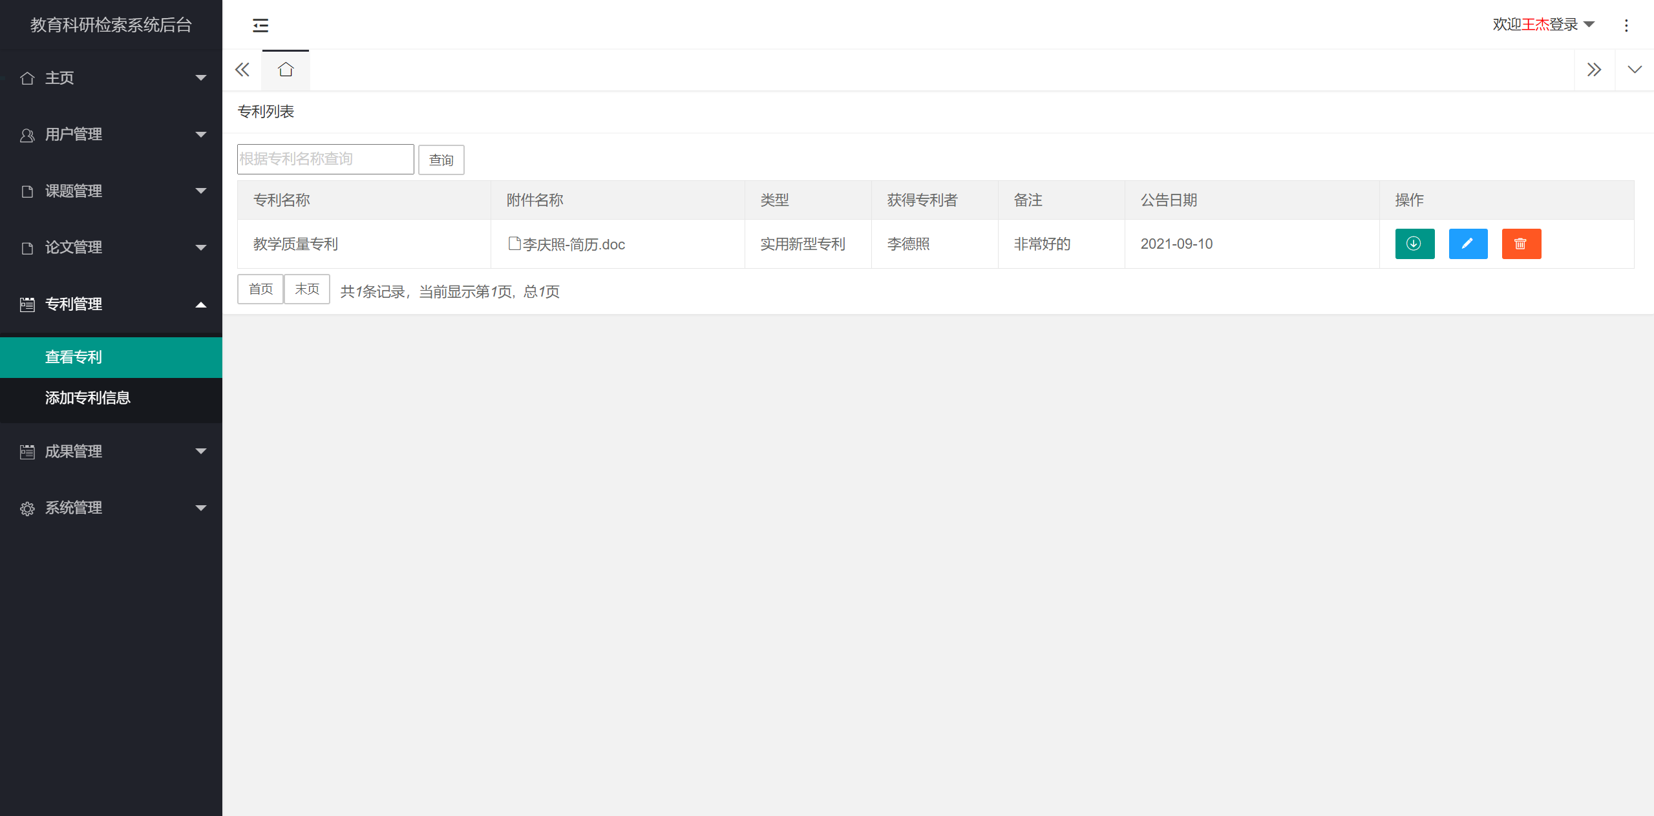Focus the 根据专利名称查询 search field
1654x816 pixels.
(325, 159)
